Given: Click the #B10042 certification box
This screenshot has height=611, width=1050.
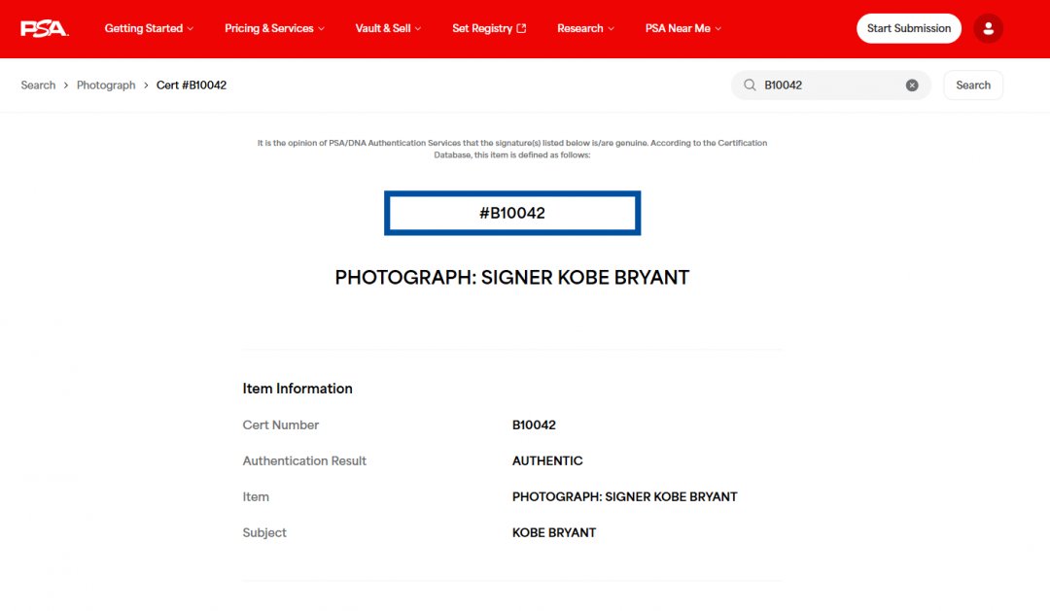Looking at the screenshot, I should click(x=512, y=213).
